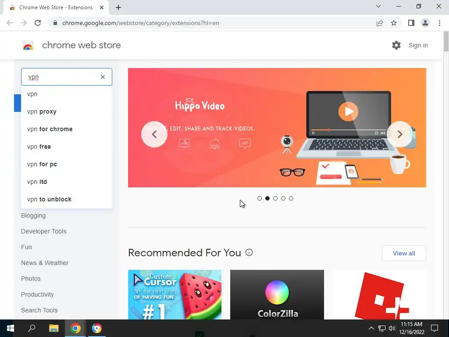The image size is (449, 337).
Task: Select the first carousel dot
Action: 260,198
